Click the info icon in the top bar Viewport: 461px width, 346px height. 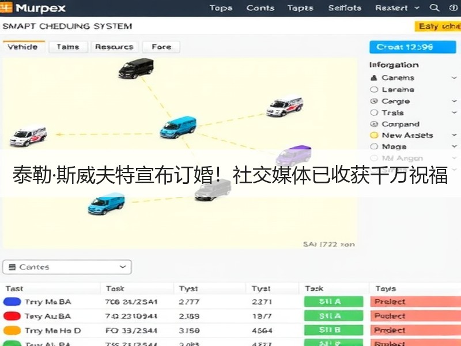[x=454, y=7]
